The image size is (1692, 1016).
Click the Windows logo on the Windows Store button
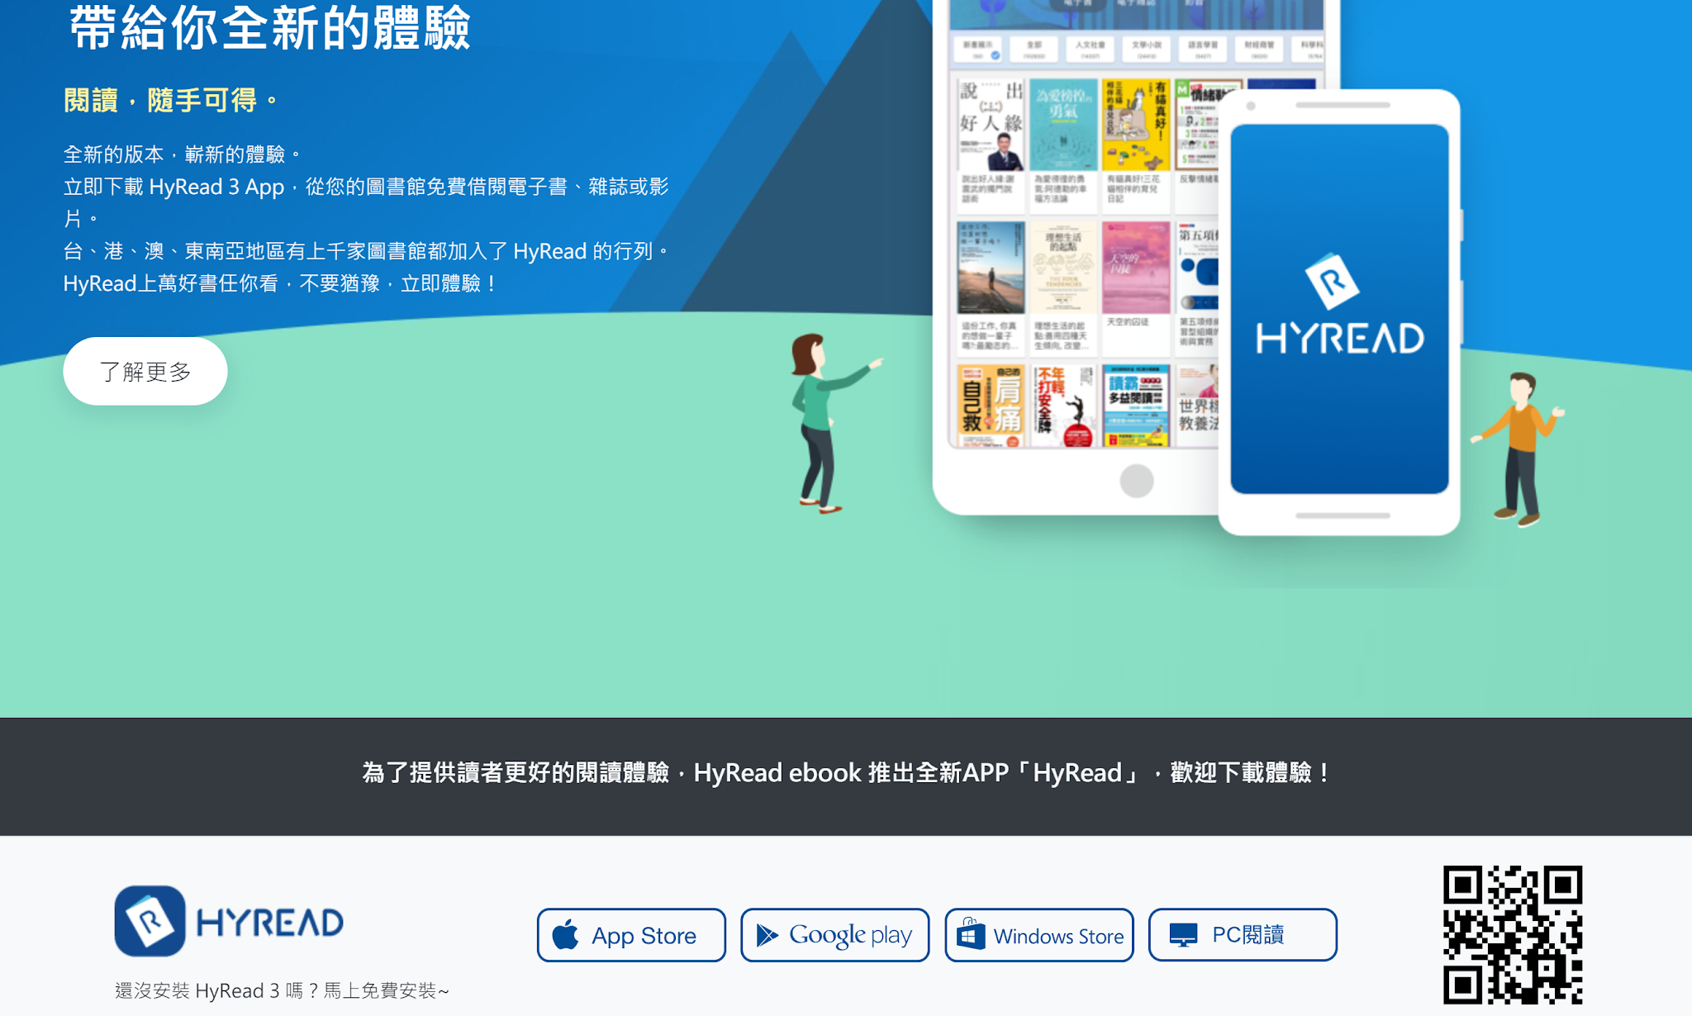coord(970,934)
